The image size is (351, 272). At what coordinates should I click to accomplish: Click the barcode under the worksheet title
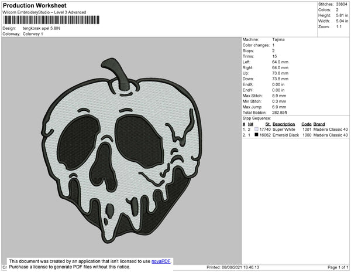click(51, 20)
